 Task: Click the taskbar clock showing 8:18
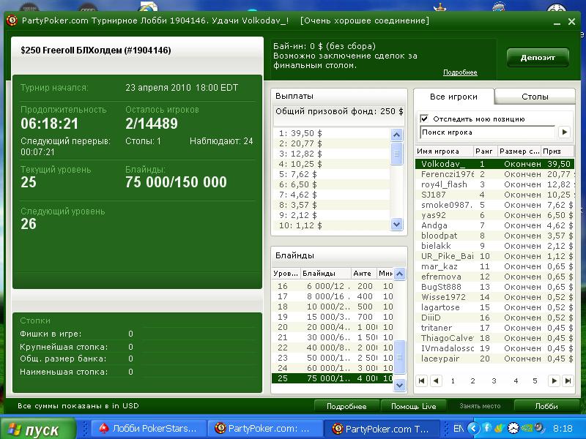coord(563,428)
